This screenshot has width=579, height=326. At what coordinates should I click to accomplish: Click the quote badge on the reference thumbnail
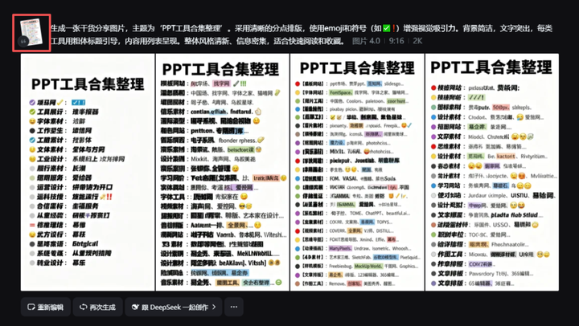23,42
